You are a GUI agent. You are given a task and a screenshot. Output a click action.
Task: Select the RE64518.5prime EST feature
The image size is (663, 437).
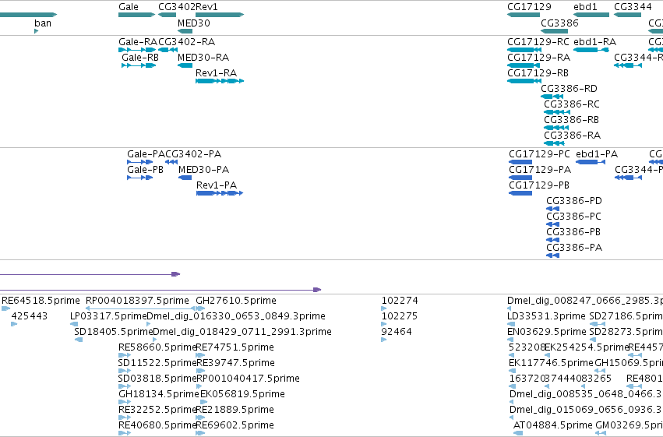(x=6, y=308)
